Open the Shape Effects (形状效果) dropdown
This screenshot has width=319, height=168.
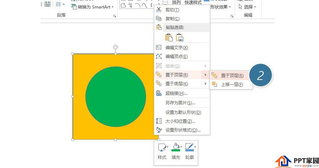[x=230, y=7]
